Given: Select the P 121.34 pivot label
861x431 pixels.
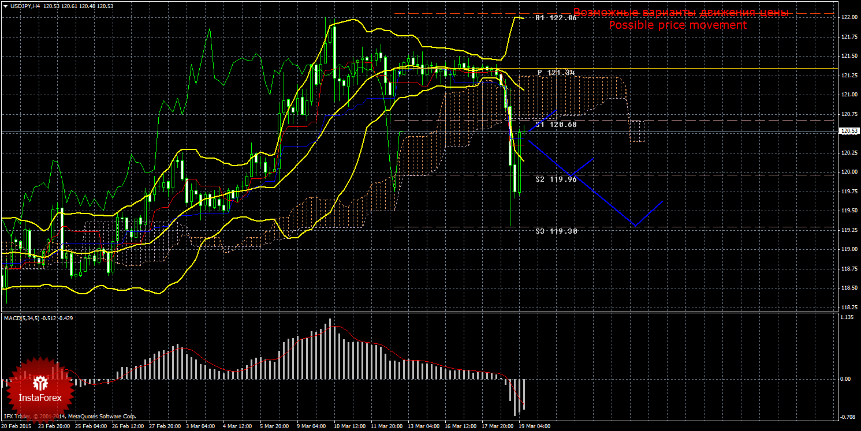Looking at the screenshot, I should 557,72.
